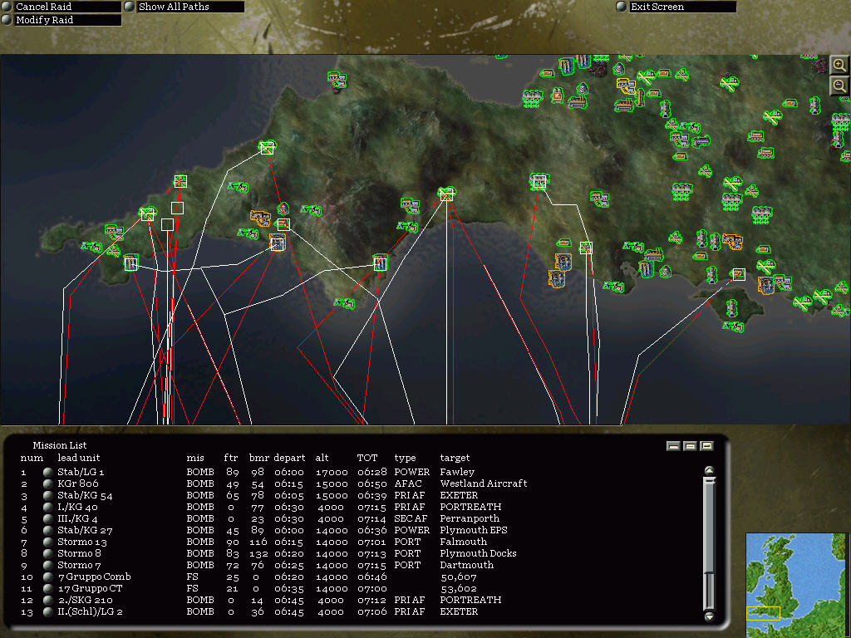The height and width of the screenshot is (638, 851).
Task: Click the "target" column header
Action: pos(455,459)
